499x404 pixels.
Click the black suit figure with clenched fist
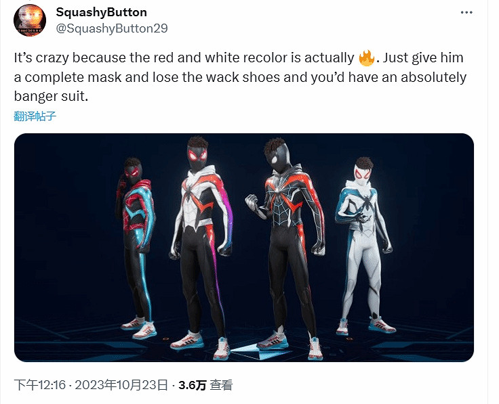pyautogui.click(x=285, y=248)
